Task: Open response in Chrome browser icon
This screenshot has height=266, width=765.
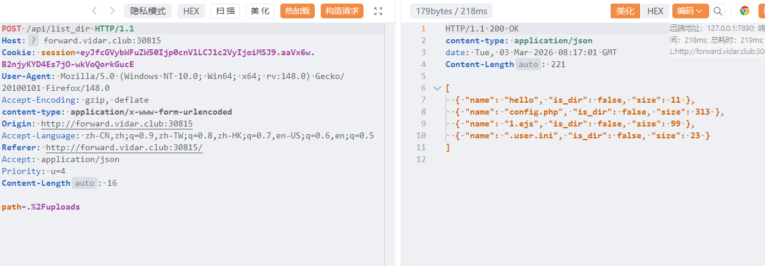Action: pyautogui.click(x=744, y=11)
